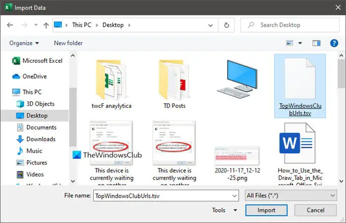346x223 pixels.
Task: Expand the chevron after This PC breadcrumb
Action: (x=97, y=25)
